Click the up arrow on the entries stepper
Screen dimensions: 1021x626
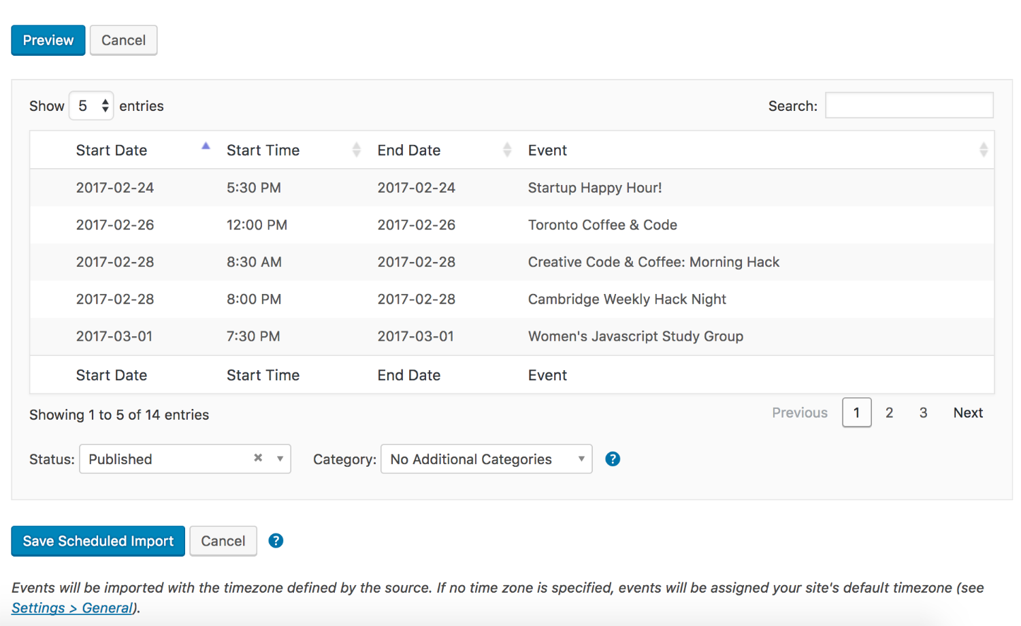click(x=106, y=101)
